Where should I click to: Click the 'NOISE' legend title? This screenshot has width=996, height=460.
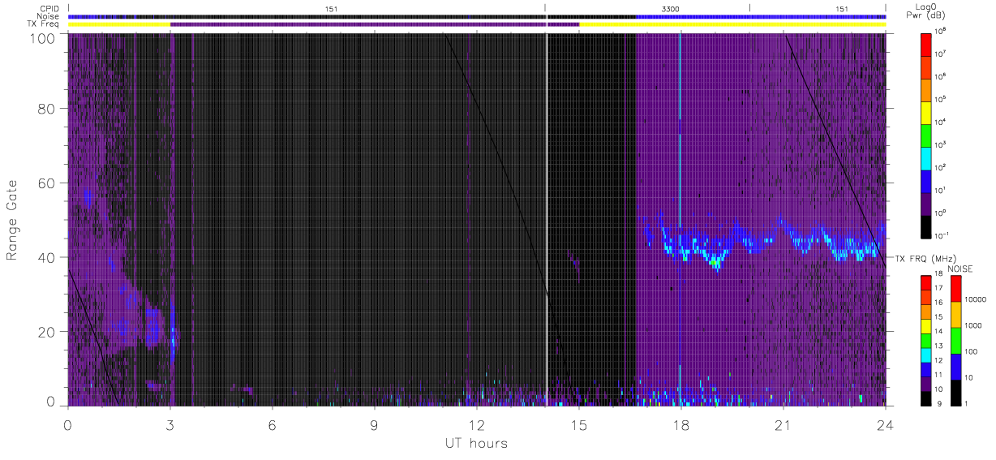pyautogui.click(x=960, y=269)
